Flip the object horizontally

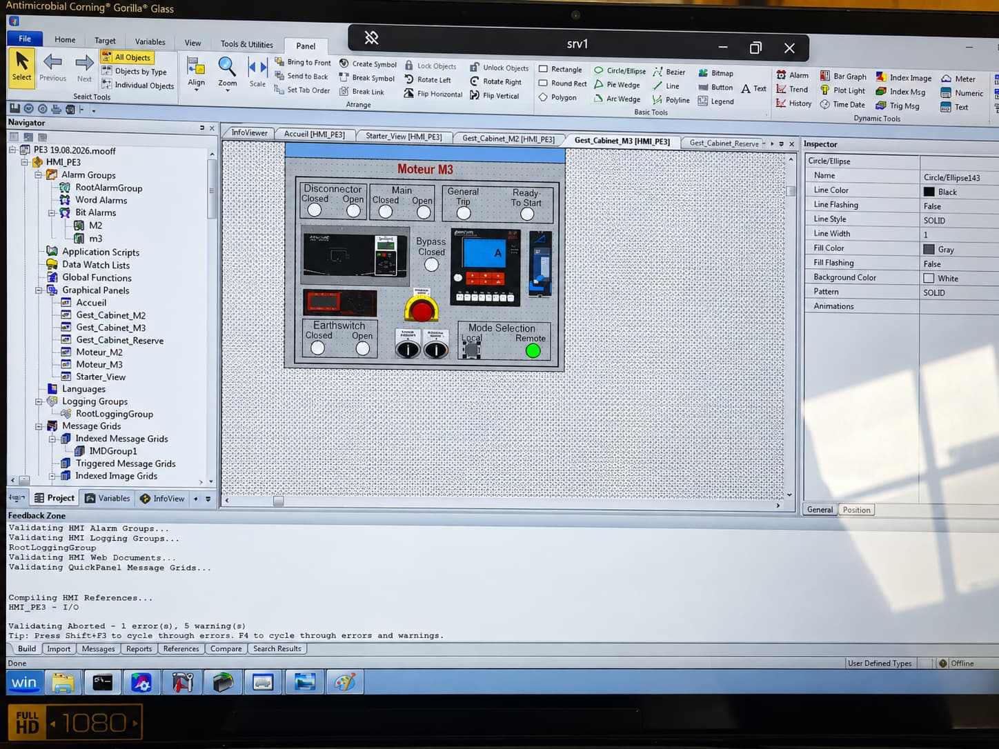(x=433, y=94)
